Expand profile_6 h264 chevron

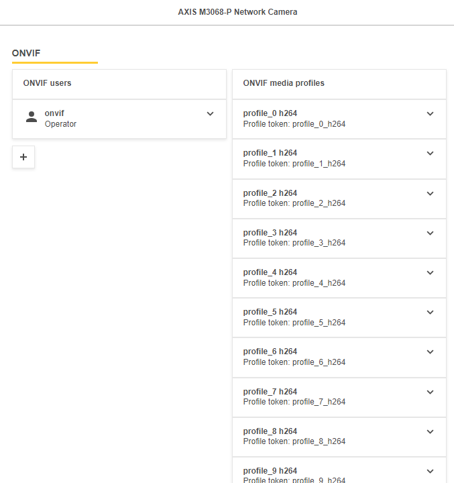[x=430, y=352]
